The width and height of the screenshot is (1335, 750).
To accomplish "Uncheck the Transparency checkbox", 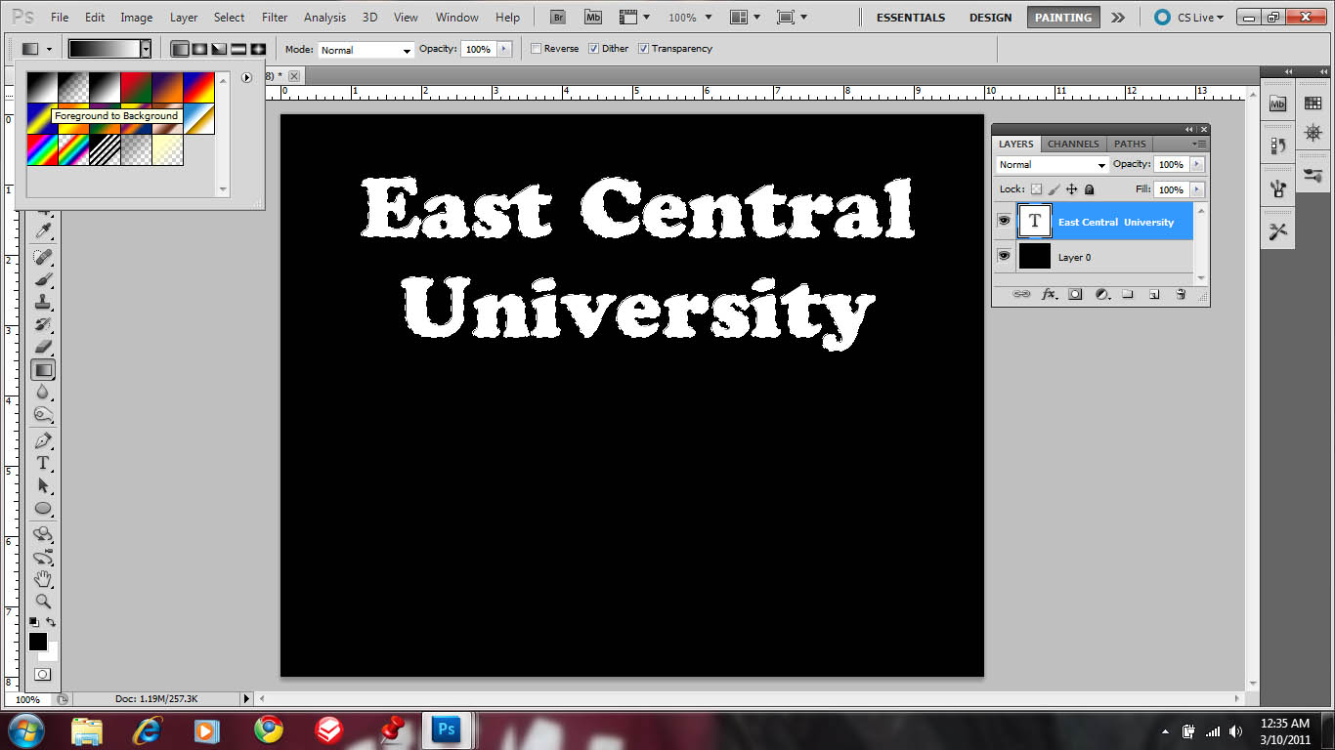I will [643, 48].
